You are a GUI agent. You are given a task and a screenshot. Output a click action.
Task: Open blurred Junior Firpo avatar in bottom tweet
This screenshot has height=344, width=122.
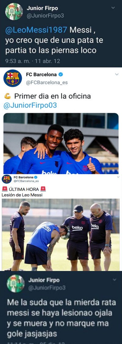point(16,284)
